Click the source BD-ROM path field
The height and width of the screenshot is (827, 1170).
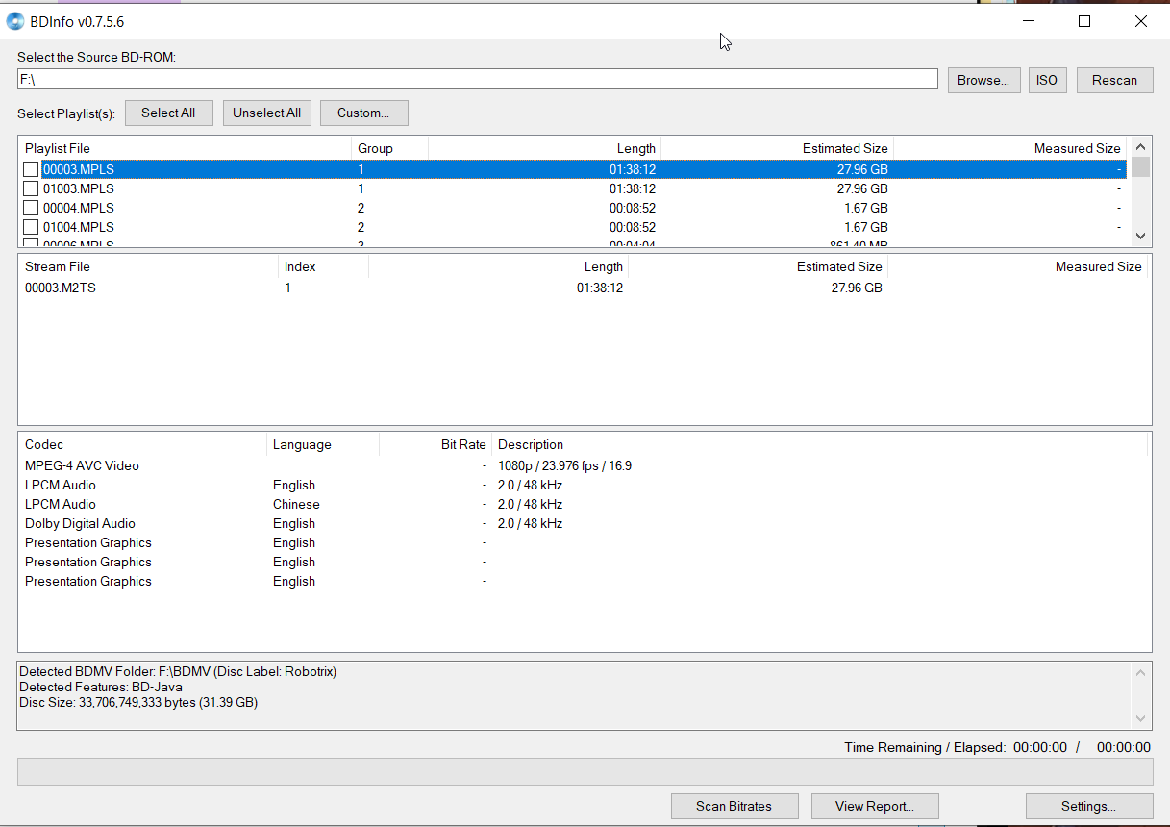coord(478,79)
